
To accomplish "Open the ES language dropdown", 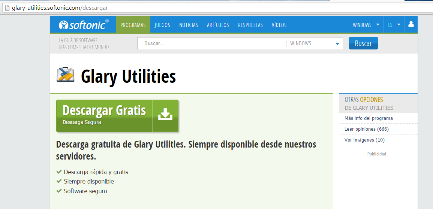I will (394, 25).
